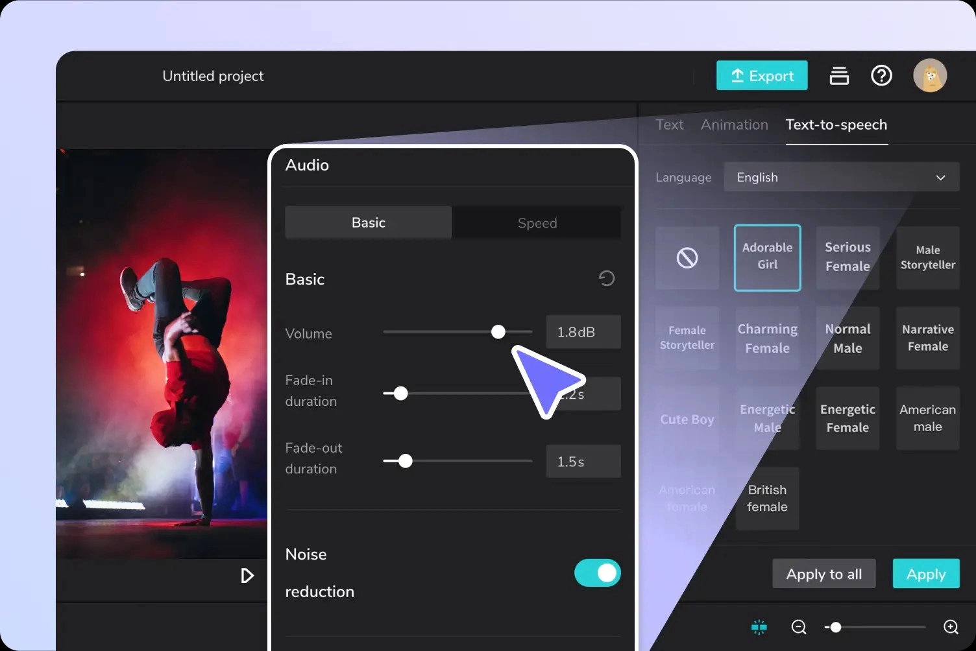Click the Fade-out duration value field
Image resolution: width=976 pixels, height=651 pixels.
tap(583, 462)
